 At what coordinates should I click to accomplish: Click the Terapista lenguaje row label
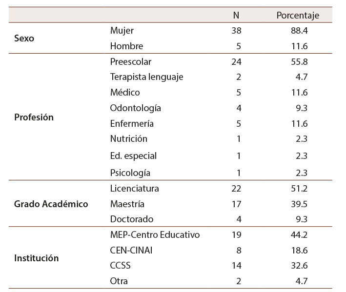tap(147, 77)
